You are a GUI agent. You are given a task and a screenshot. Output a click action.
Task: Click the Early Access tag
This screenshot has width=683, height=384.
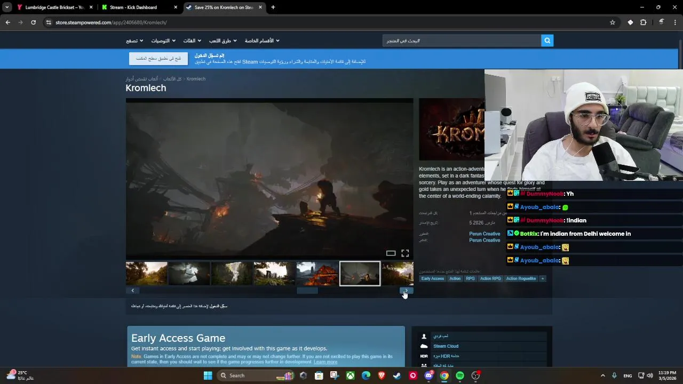433,278
